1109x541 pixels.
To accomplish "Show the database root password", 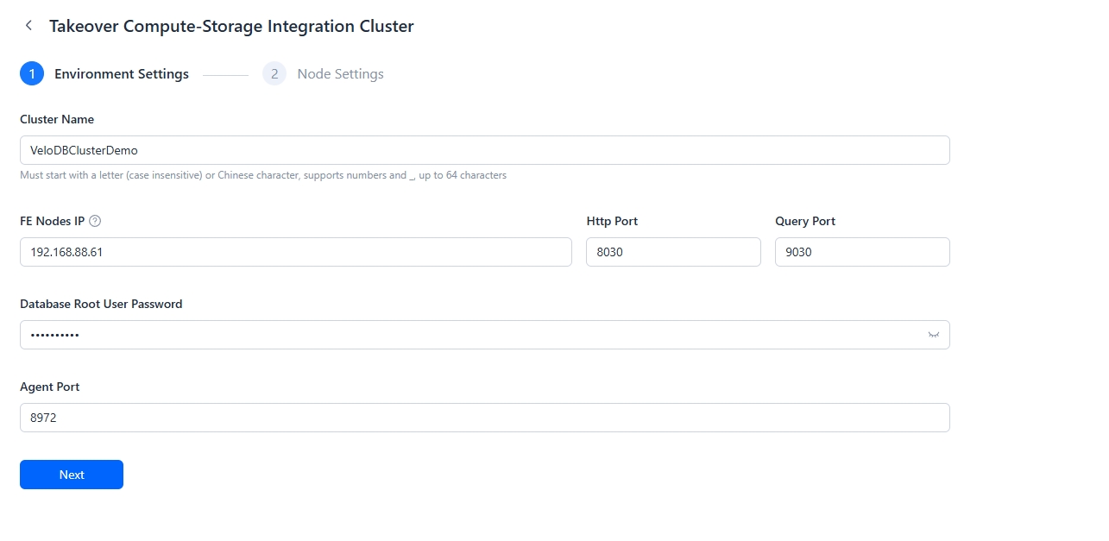I will coord(933,335).
